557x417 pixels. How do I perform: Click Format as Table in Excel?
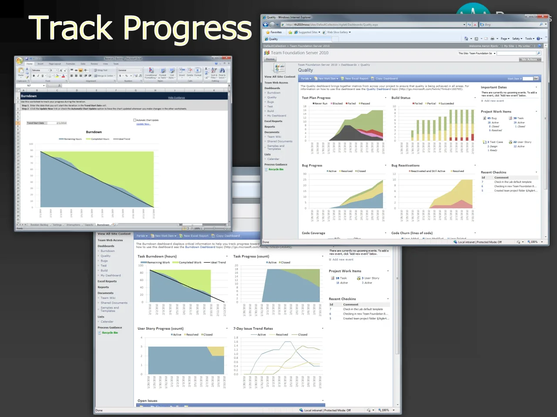(163, 73)
